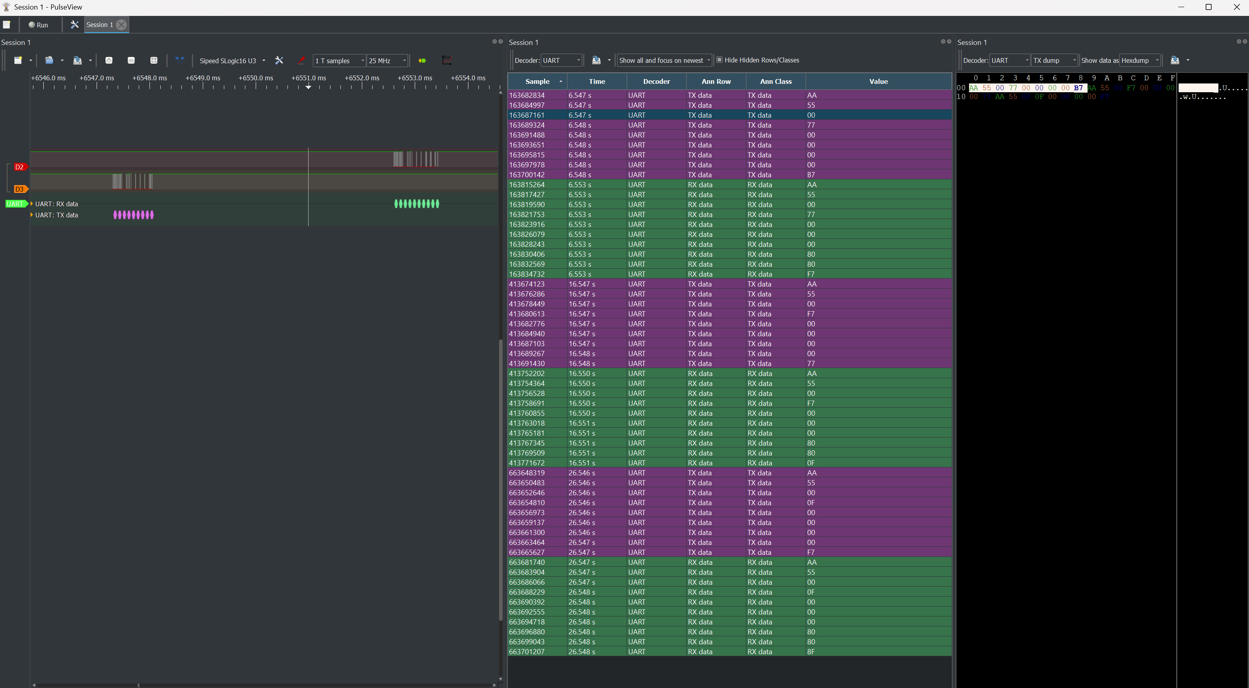This screenshot has height=688, width=1249.
Task: Sort table by Value column header
Action: [878, 81]
